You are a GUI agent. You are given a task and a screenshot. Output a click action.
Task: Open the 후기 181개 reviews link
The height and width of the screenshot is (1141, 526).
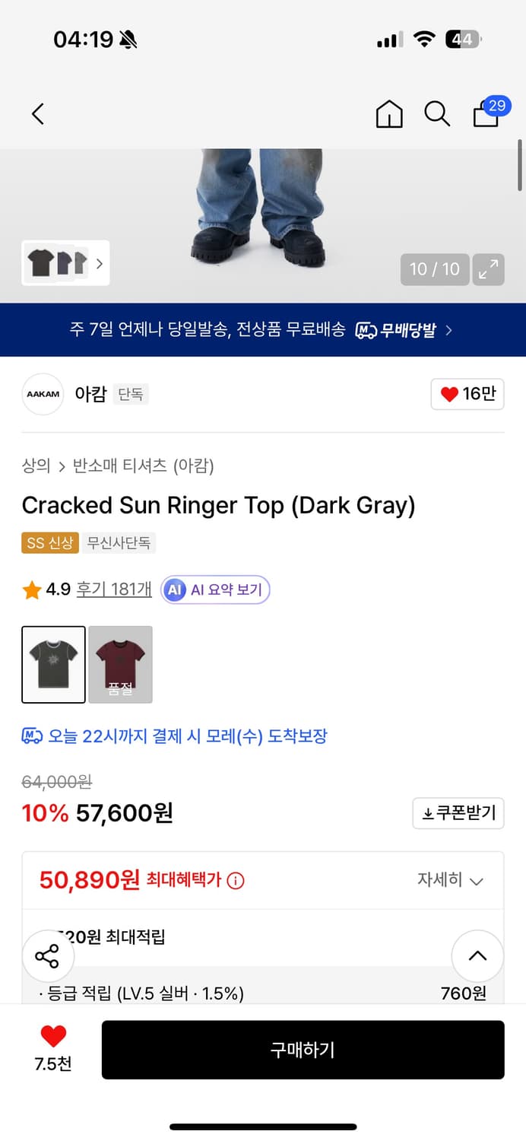pyautogui.click(x=114, y=590)
